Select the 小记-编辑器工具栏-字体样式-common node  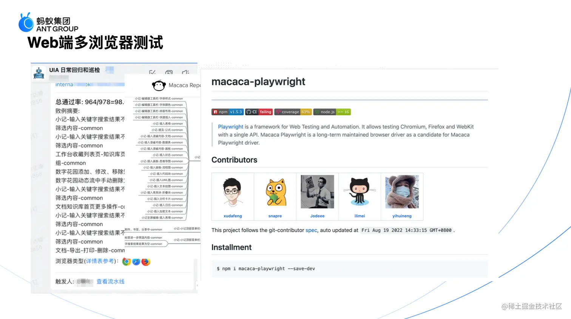pyautogui.click(x=159, y=99)
